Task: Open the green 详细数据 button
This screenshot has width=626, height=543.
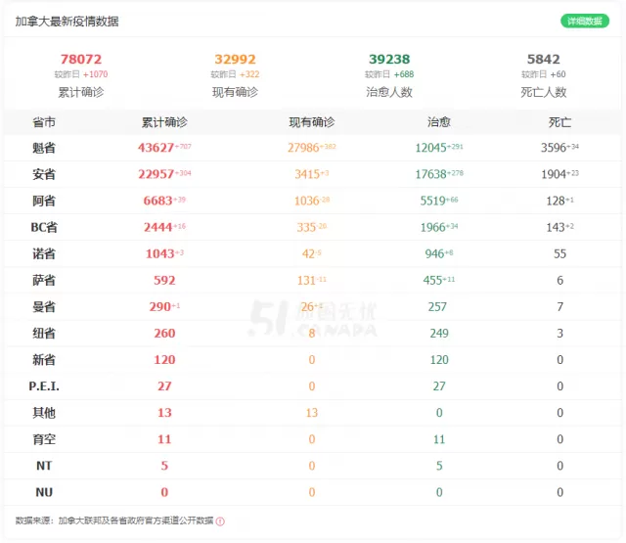Action: pyautogui.click(x=585, y=21)
